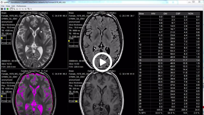The height and width of the screenshot is (115, 204).
Task: Open the View menu
Action: (x=8, y=6)
